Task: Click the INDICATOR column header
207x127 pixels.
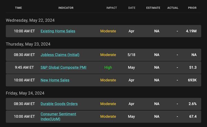Action: [x=66, y=8]
